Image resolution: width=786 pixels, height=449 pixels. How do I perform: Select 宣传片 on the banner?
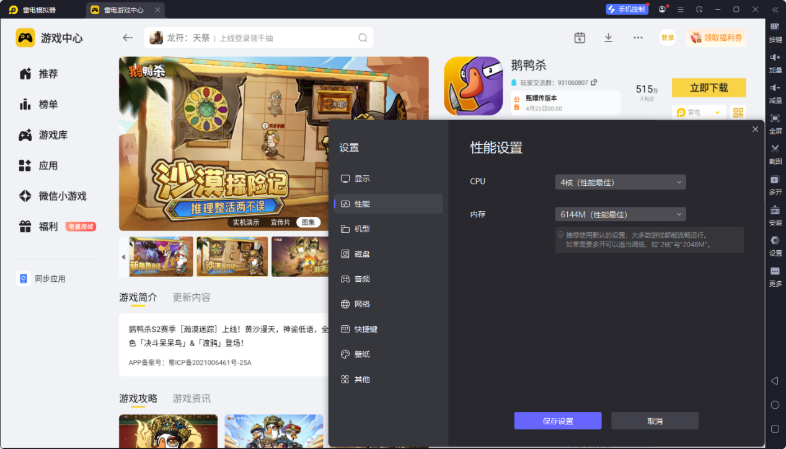(280, 222)
